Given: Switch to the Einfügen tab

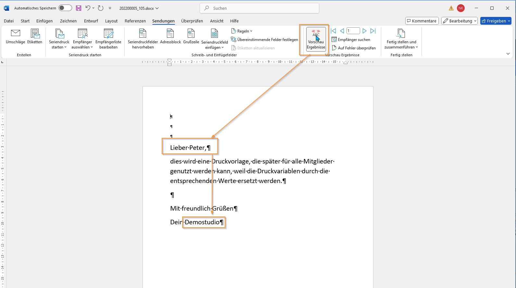Looking at the screenshot, I should coord(44,21).
